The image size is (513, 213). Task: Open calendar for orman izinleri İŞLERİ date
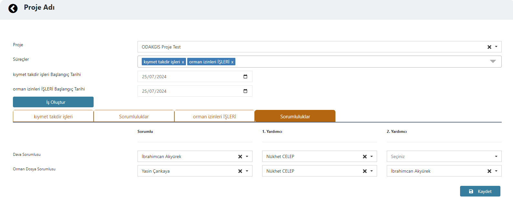point(245,91)
